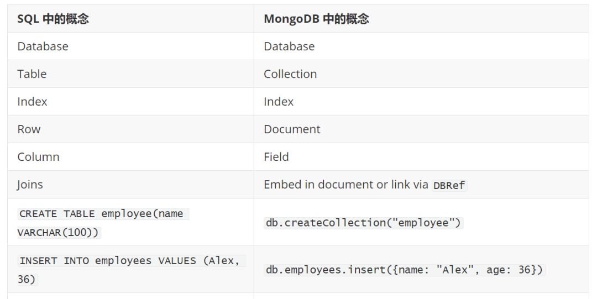The height and width of the screenshot is (299, 597).
Task: Click the Column cell
Action: [x=38, y=157]
